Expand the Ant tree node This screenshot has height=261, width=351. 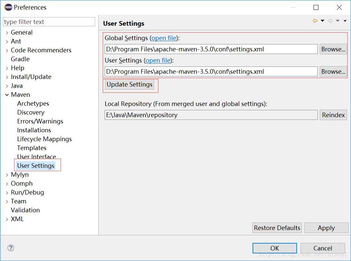[x=7, y=41]
